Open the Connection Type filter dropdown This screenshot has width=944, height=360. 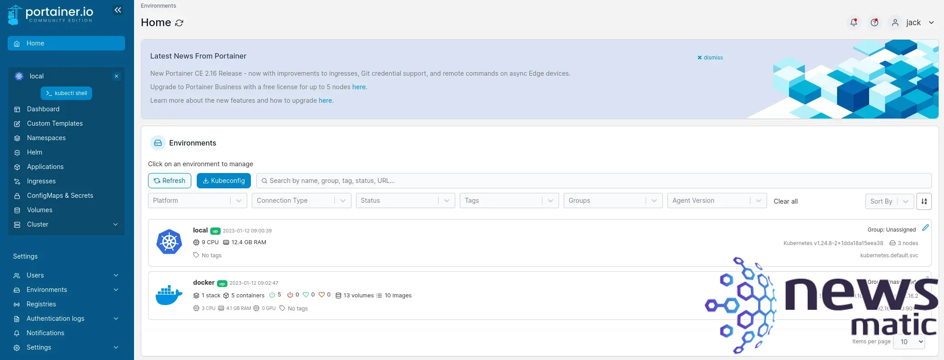[x=301, y=201]
